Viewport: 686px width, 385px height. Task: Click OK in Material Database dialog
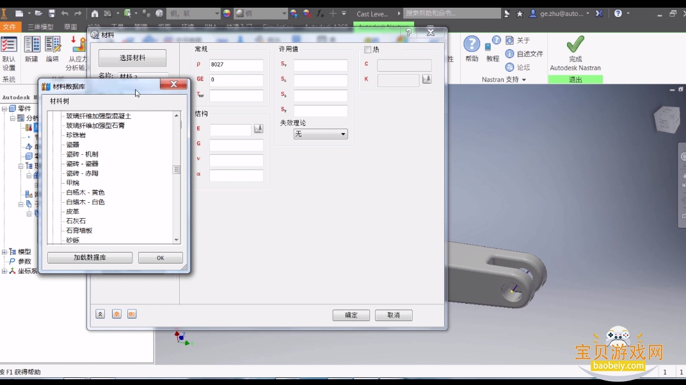pos(160,258)
